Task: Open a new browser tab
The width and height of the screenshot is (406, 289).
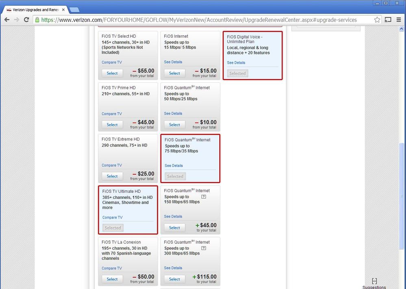Action: (x=74, y=10)
